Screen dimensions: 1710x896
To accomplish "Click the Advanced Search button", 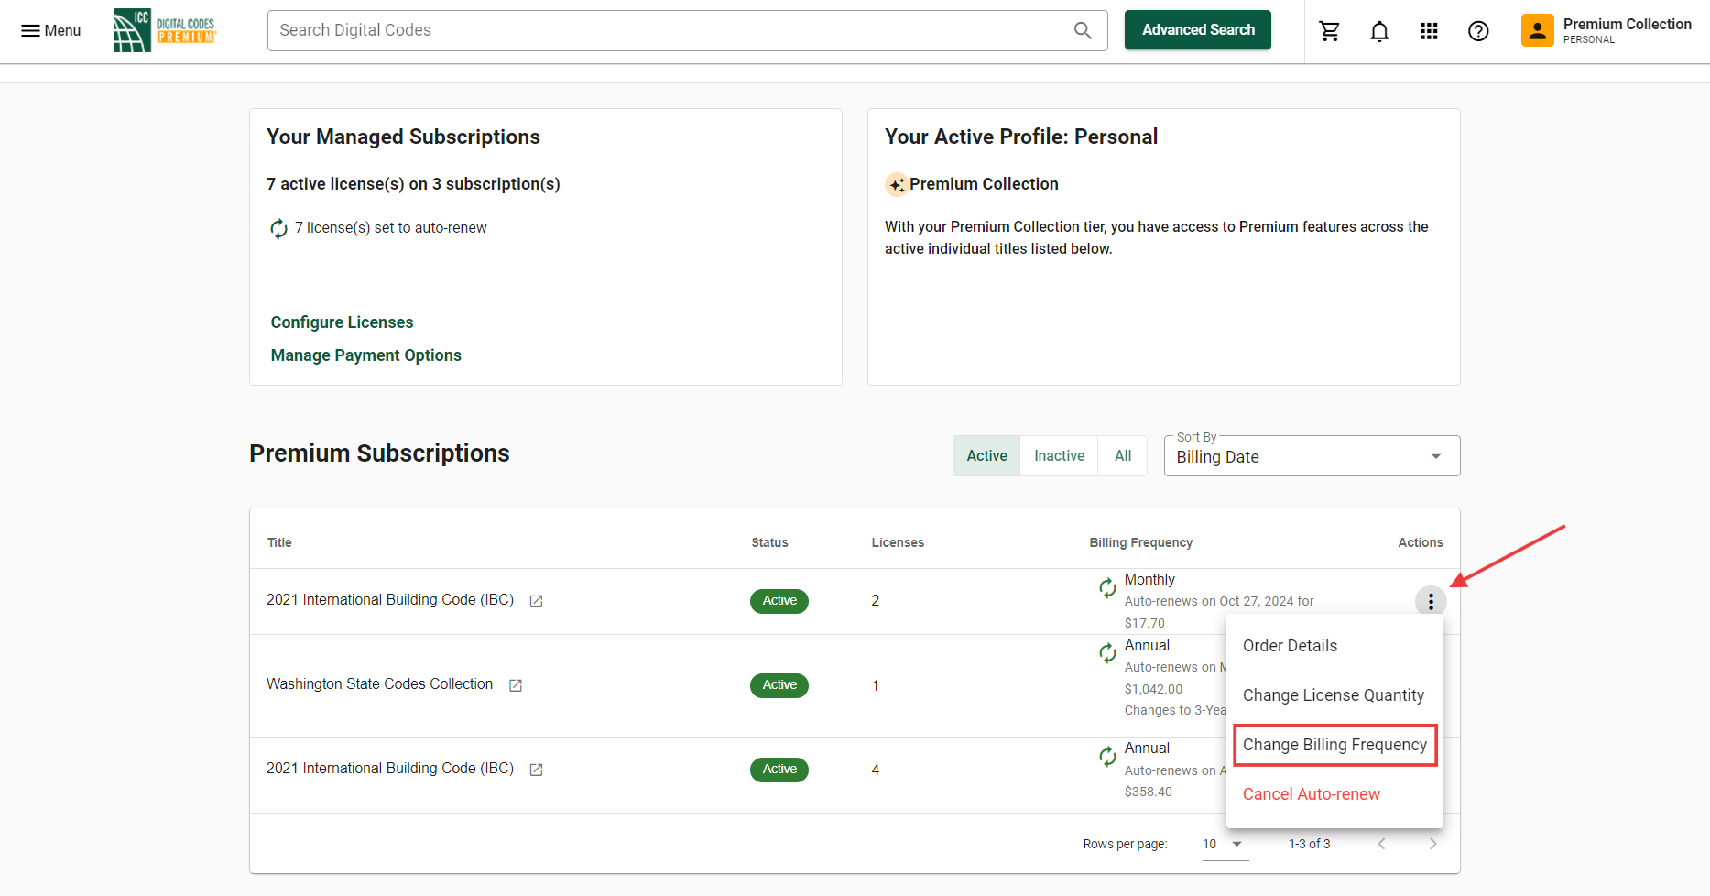I will pyautogui.click(x=1197, y=30).
